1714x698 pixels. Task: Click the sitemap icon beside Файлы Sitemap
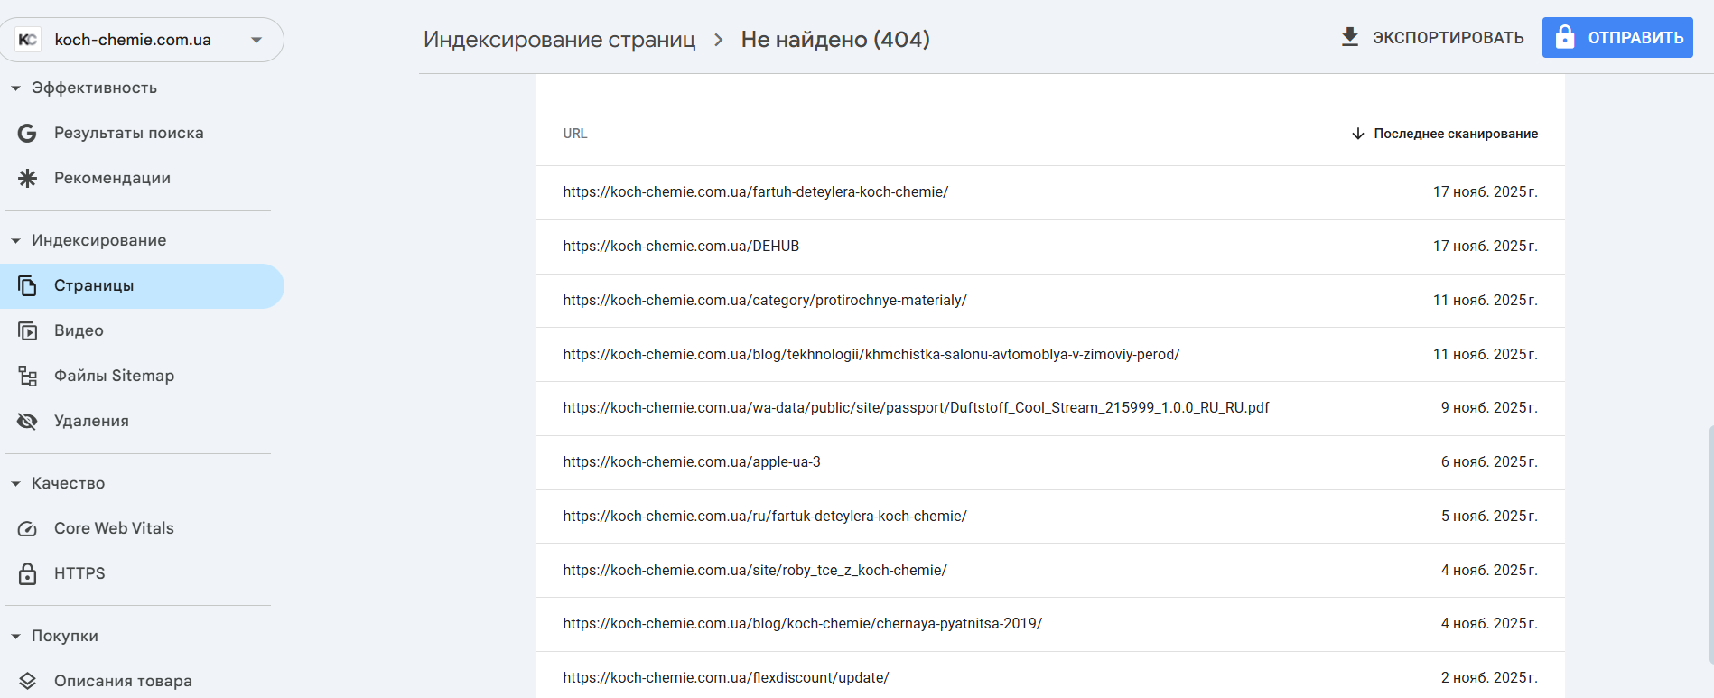(28, 376)
